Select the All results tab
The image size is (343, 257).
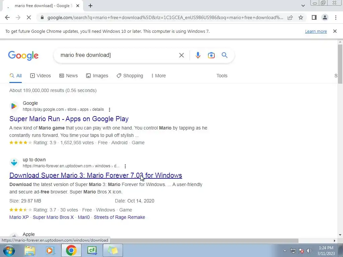click(15, 76)
